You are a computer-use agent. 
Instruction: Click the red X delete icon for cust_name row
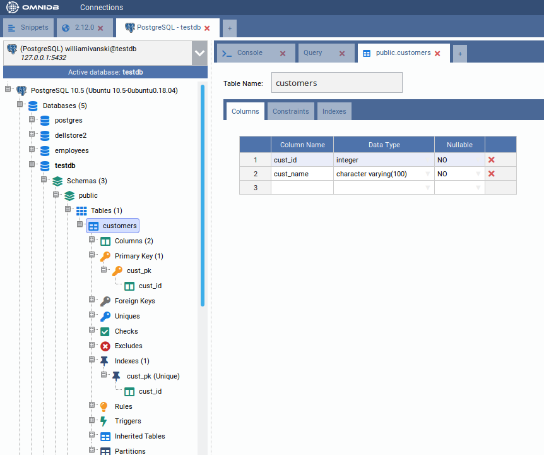click(491, 174)
